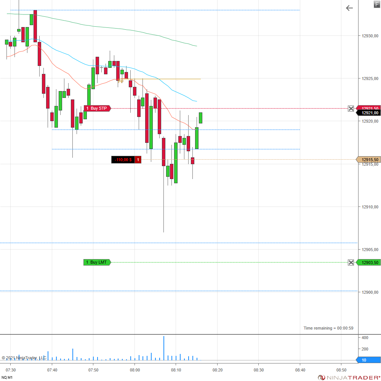Click the F icon in top-right corner

click(x=377, y=4)
